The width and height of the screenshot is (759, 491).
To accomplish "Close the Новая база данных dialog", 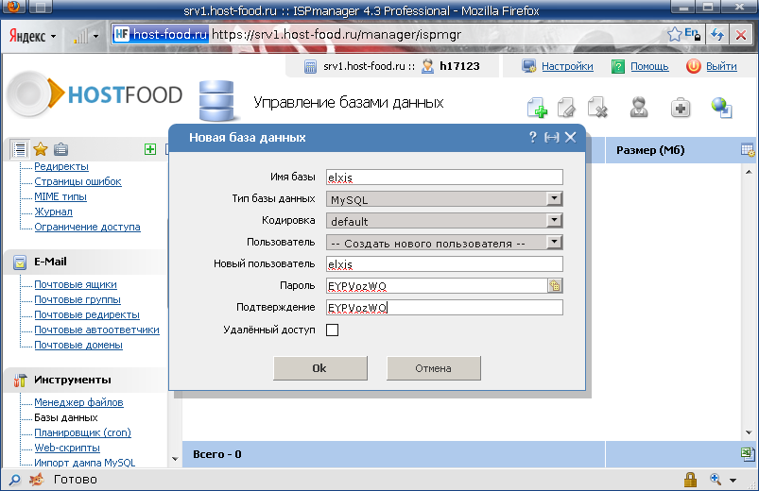I will tap(571, 137).
